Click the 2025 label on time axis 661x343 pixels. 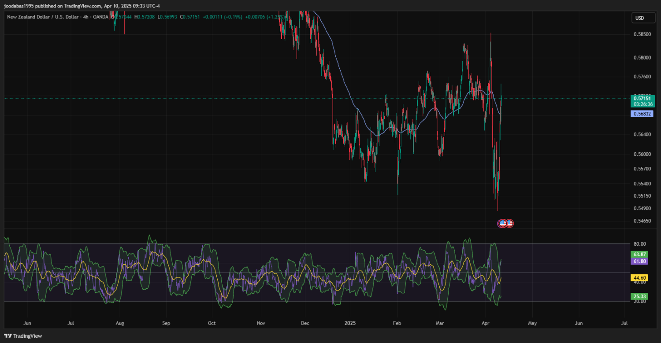pyautogui.click(x=350, y=323)
